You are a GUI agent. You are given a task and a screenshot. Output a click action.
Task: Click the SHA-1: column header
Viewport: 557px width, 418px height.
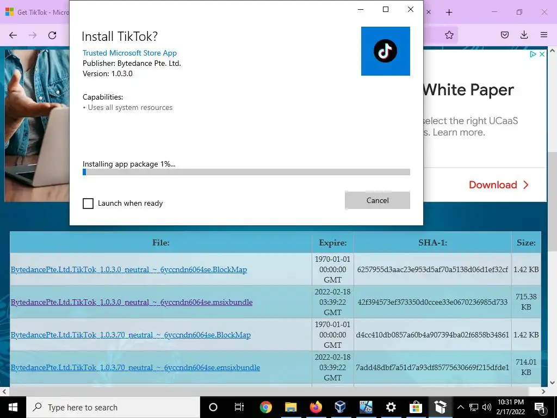(432, 242)
